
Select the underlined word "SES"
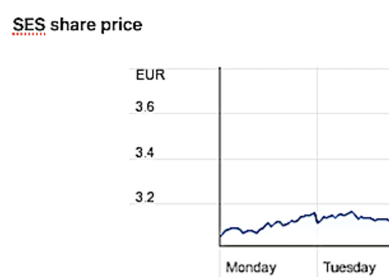coord(29,25)
